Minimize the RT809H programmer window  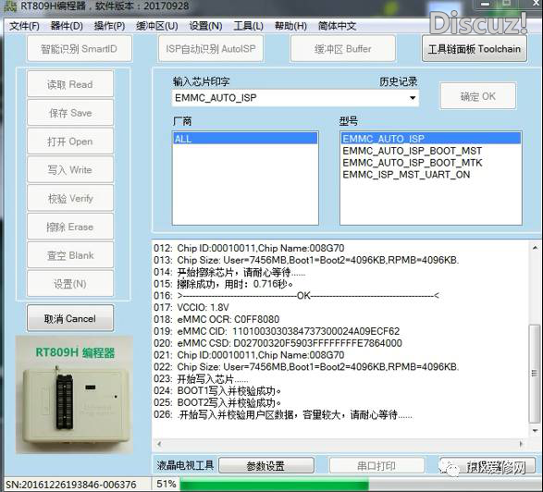(486, 4)
